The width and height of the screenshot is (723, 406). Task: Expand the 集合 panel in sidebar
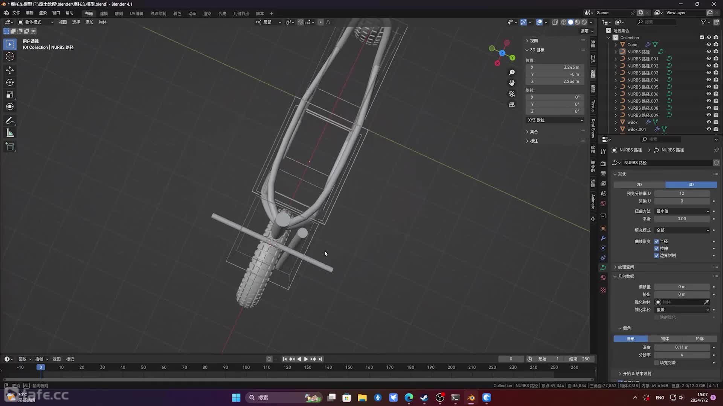point(534,132)
